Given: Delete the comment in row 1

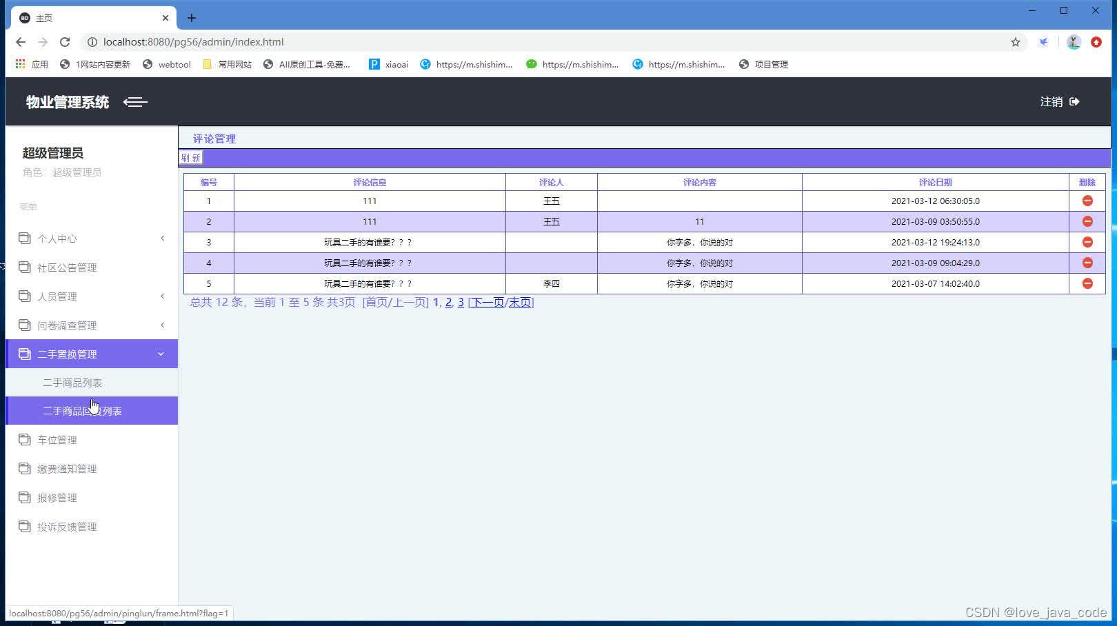Looking at the screenshot, I should [1087, 201].
